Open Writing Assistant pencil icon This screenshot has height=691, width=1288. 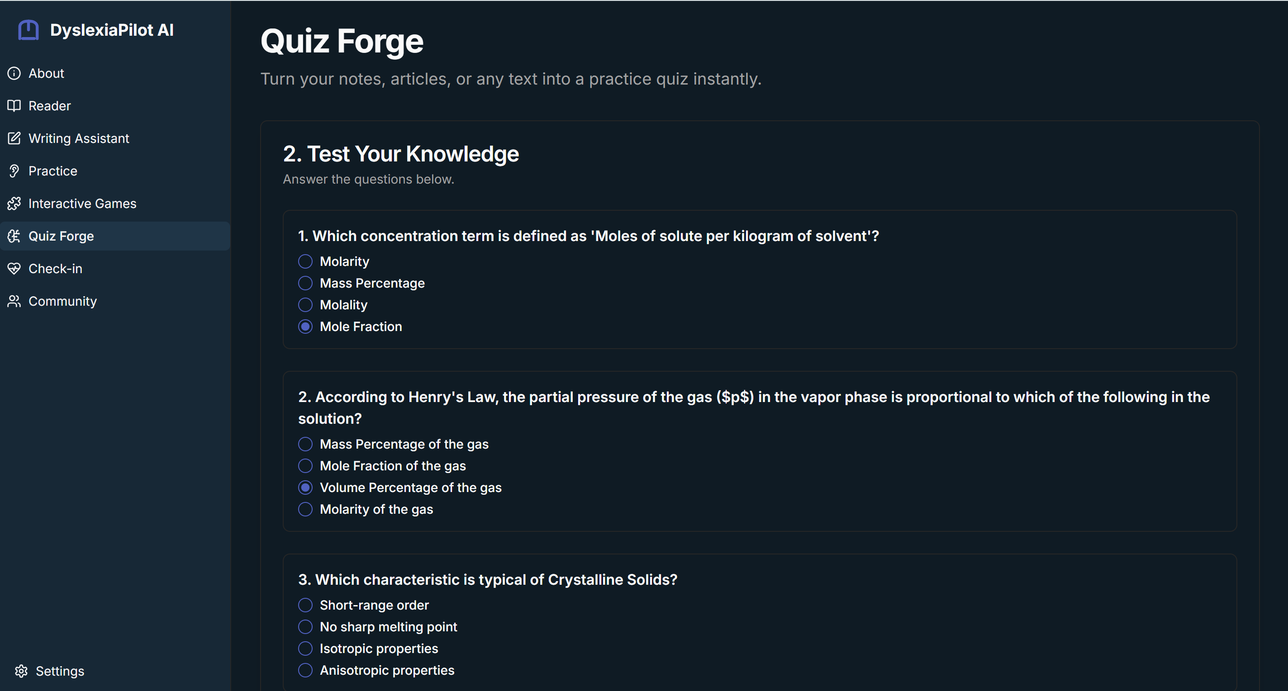[x=14, y=138]
